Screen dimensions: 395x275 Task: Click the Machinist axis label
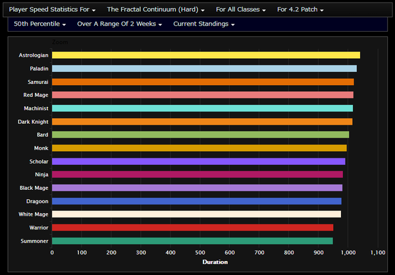[x=36, y=109]
